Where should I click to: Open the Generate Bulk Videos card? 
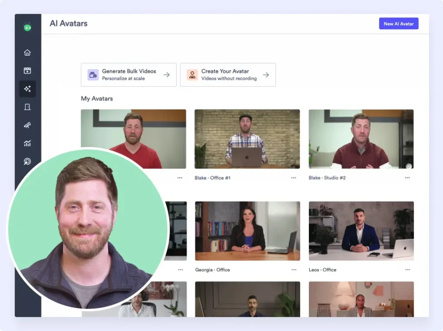(128, 75)
